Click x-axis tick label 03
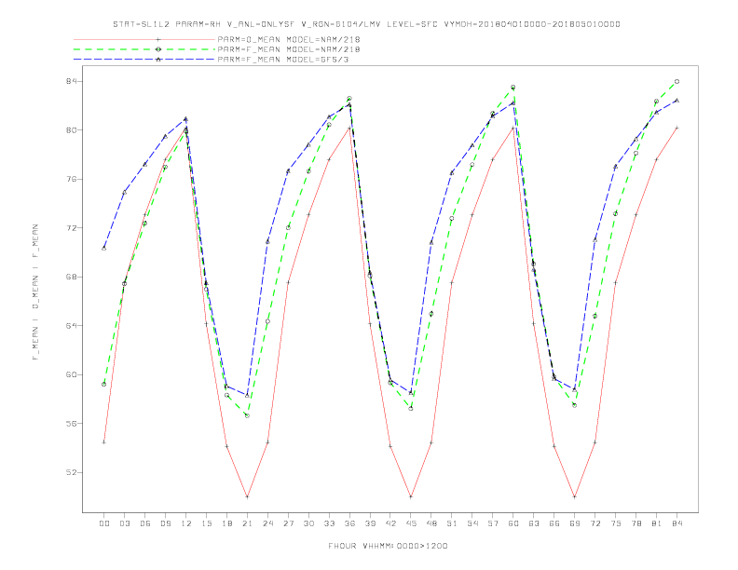The image size is (738, 570). pyautogui.click(x=124, y=523)
